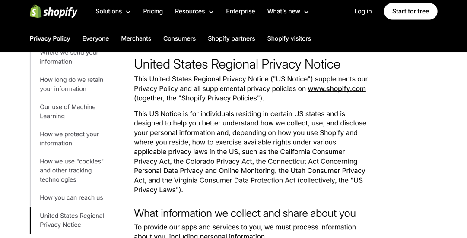
Task: Navigate to the cookies and tracking section
Action: (x=71, y=170)
